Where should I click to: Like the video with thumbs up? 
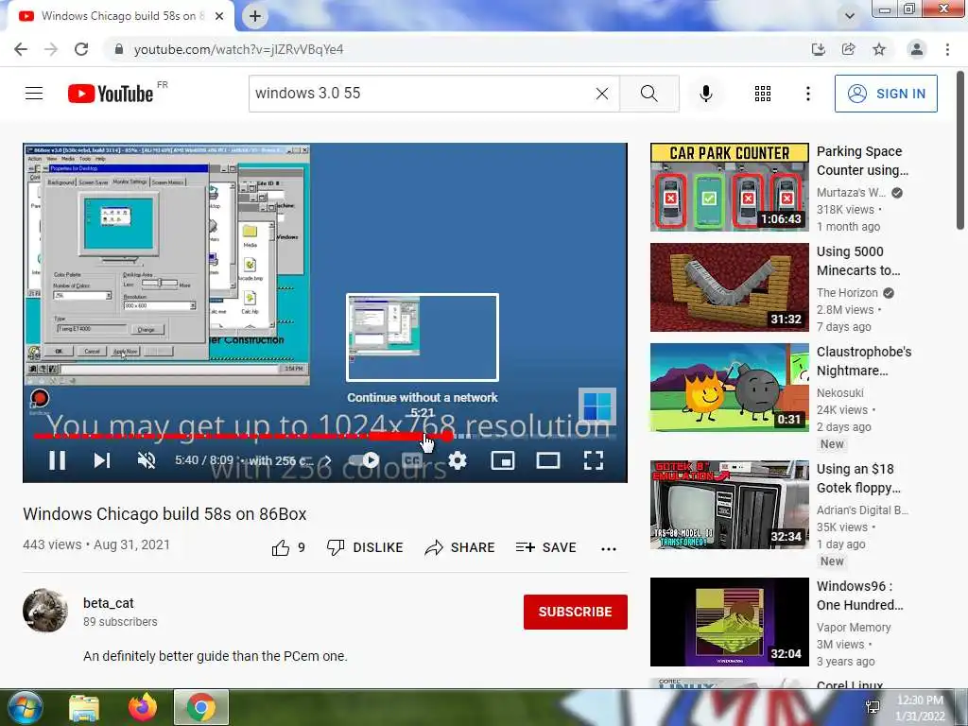[288, 547]
